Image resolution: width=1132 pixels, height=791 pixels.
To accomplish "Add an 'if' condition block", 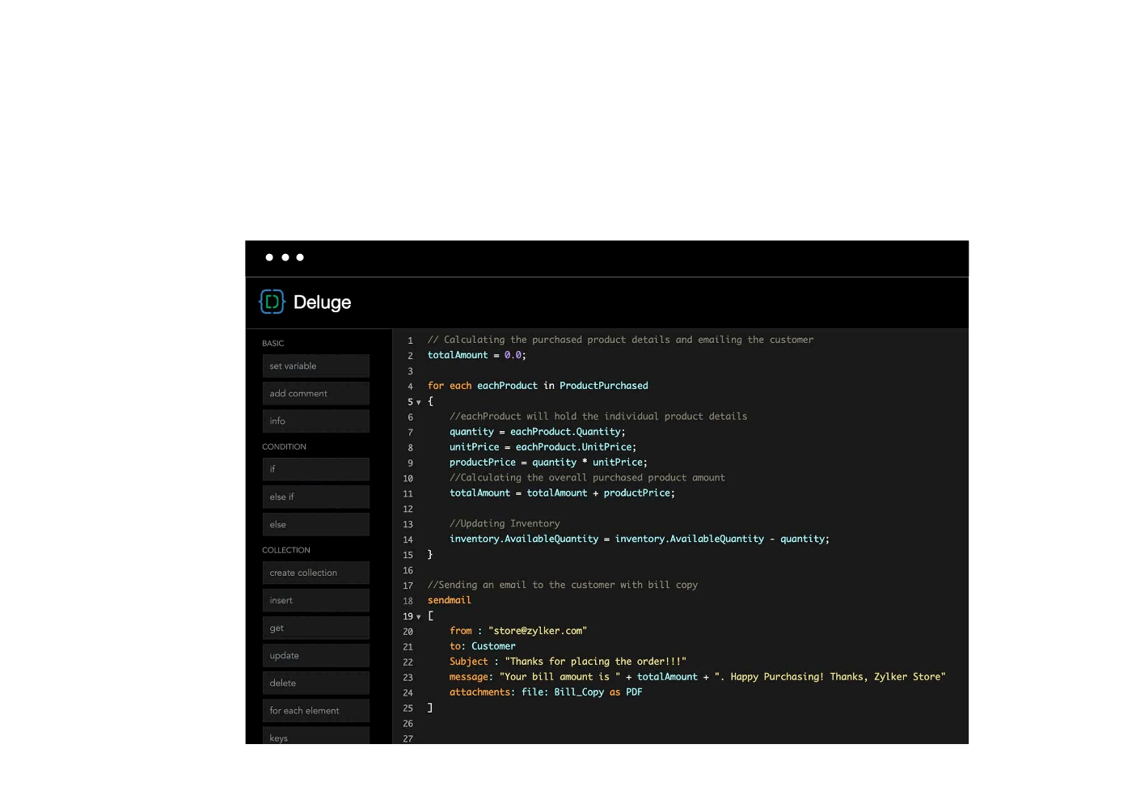I will (x=315, y=469).
